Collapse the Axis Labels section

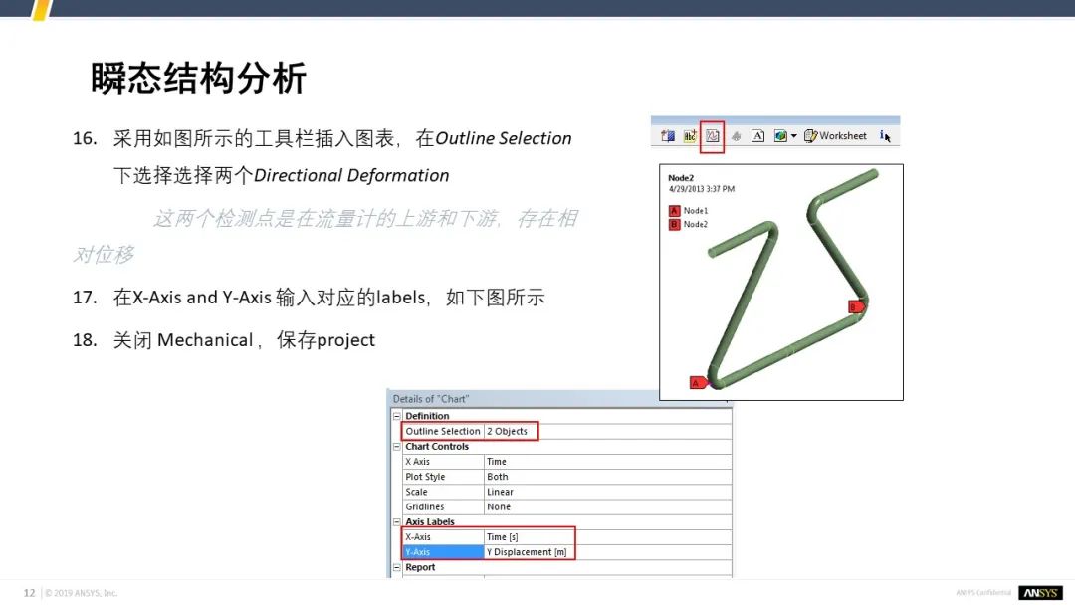(397, 522)
